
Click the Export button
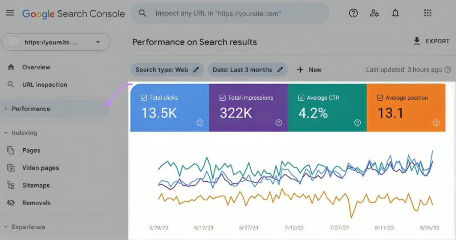point(432,41)
